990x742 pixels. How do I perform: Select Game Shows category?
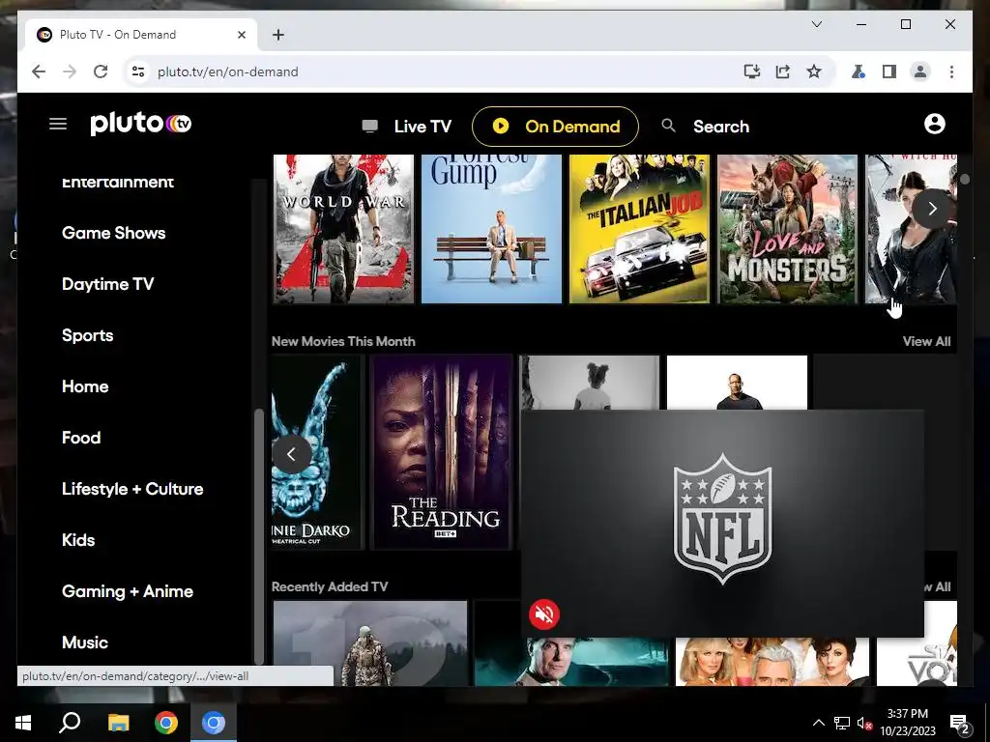[114, 233]
